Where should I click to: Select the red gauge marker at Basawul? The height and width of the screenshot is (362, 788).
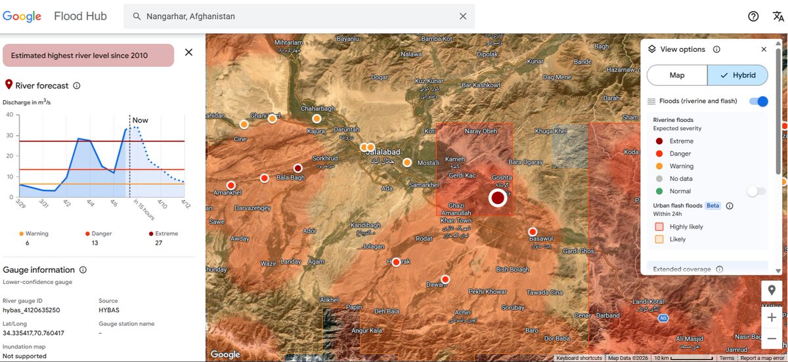533,231
